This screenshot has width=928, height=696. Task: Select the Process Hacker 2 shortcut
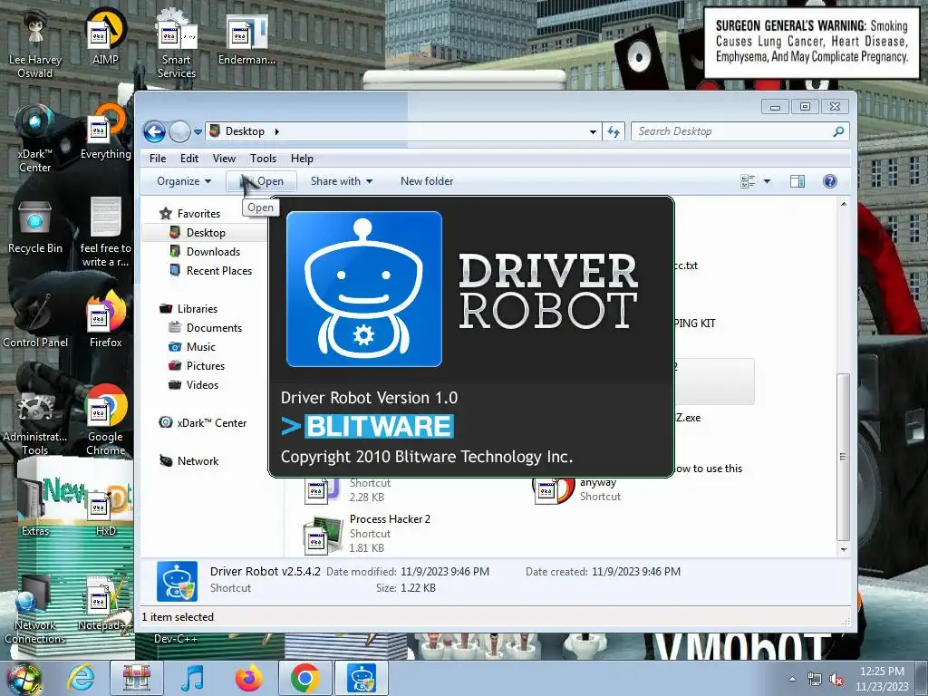coord(367,533)
